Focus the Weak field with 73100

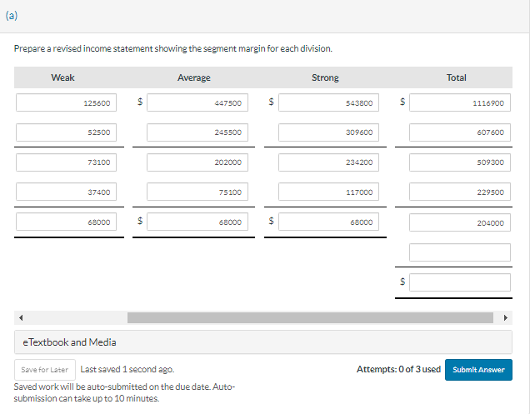tap(67, 162)
